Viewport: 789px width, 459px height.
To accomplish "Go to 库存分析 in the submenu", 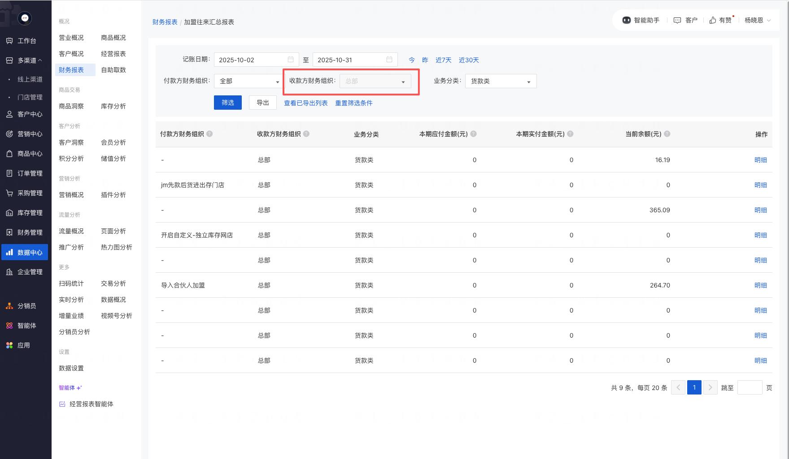I will point(113,106).
